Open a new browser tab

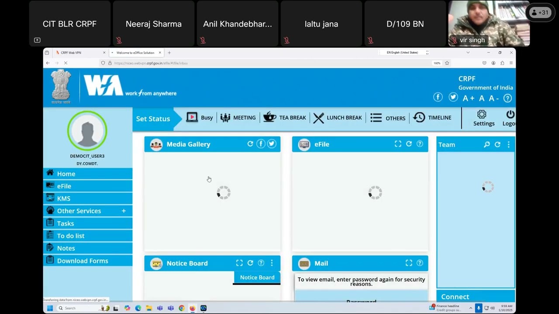[169, 53]
